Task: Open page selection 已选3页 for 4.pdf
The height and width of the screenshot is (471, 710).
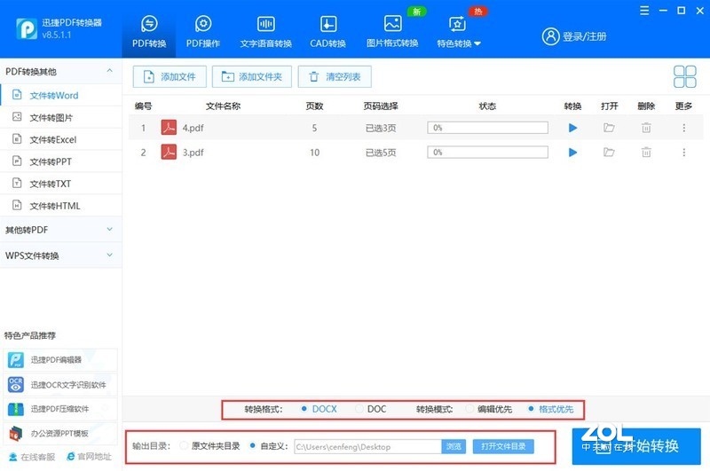Action: click(381, 128)
